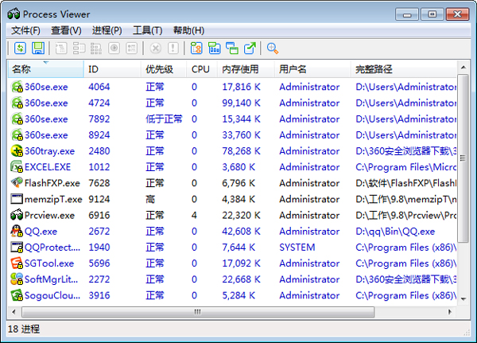The height and width of the screenshot is (343, 477).
Task: Click the orange-and-blue tree view icon
Action: point(196,48)
